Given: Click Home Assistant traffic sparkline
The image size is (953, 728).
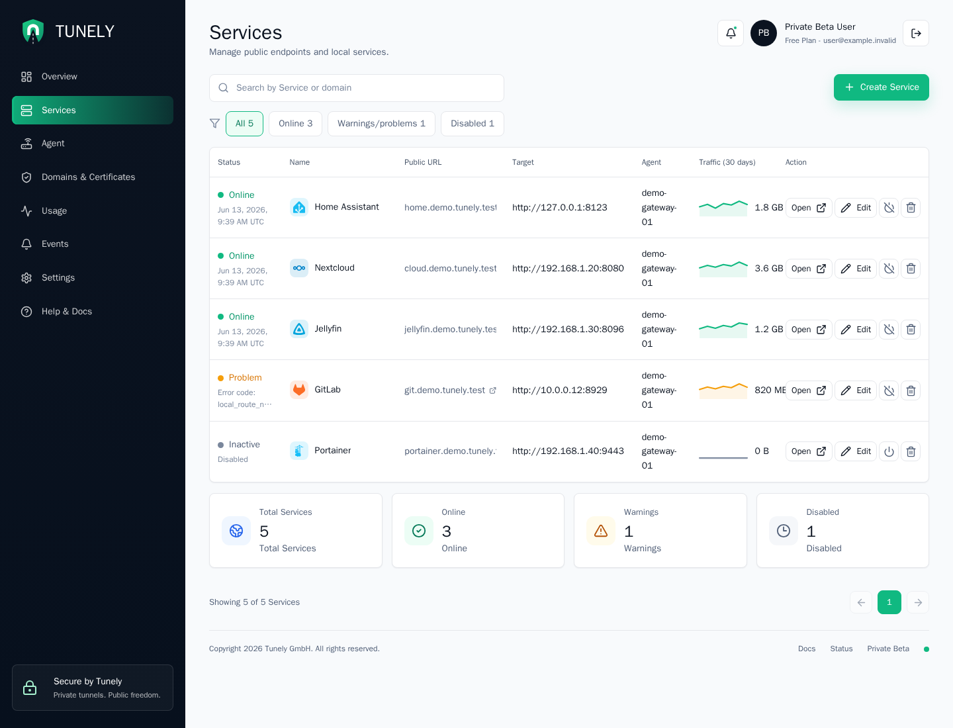Looking at the screenshot, I should [723, 208].
